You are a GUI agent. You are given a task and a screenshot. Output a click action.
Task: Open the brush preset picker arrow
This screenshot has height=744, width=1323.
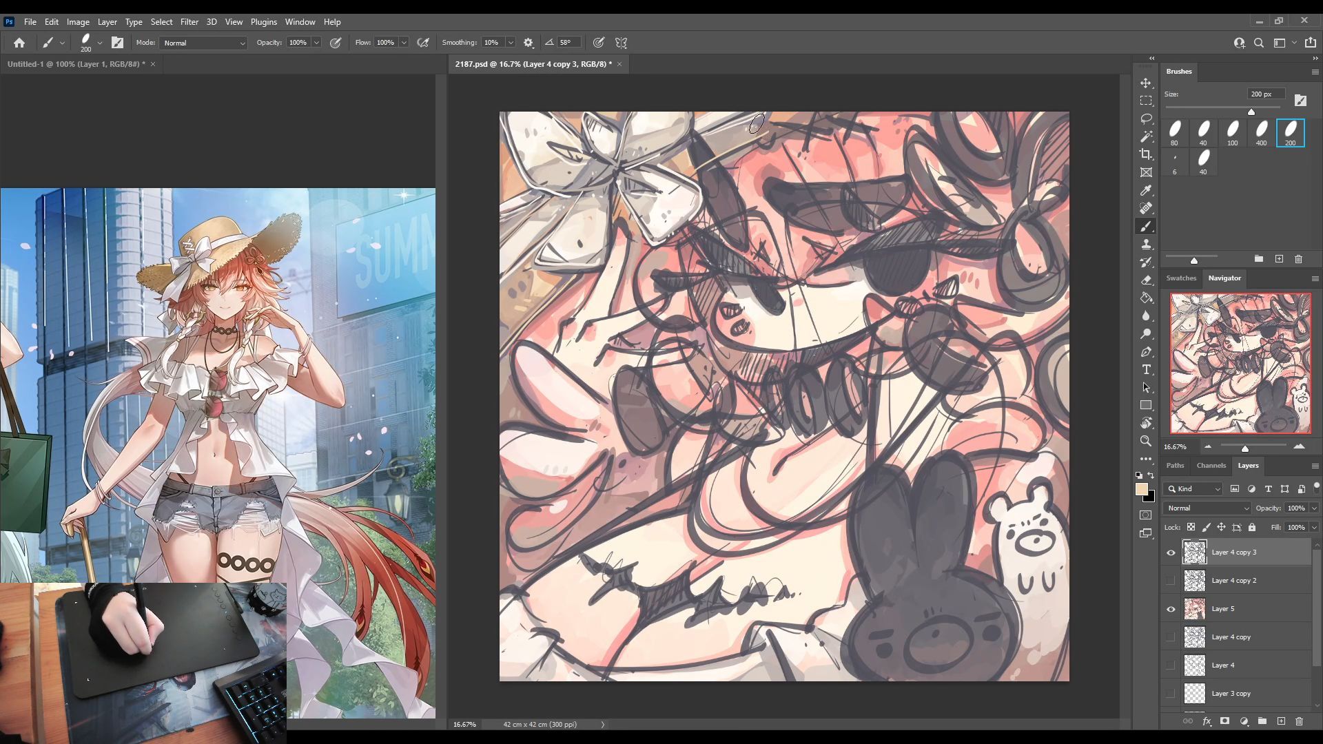click(100, 43)
